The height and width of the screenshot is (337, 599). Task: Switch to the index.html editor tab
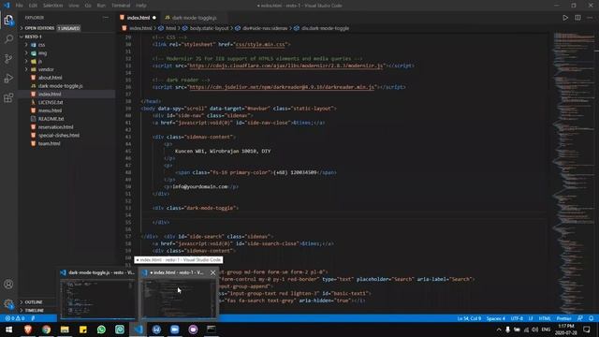point(139,18)
